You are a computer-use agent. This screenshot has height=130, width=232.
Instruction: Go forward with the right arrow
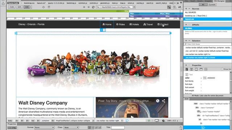click(x=88, y=7)
